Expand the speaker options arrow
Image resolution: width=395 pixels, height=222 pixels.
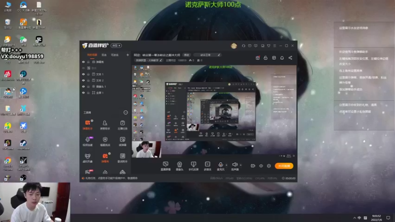[x=241, y=165]
